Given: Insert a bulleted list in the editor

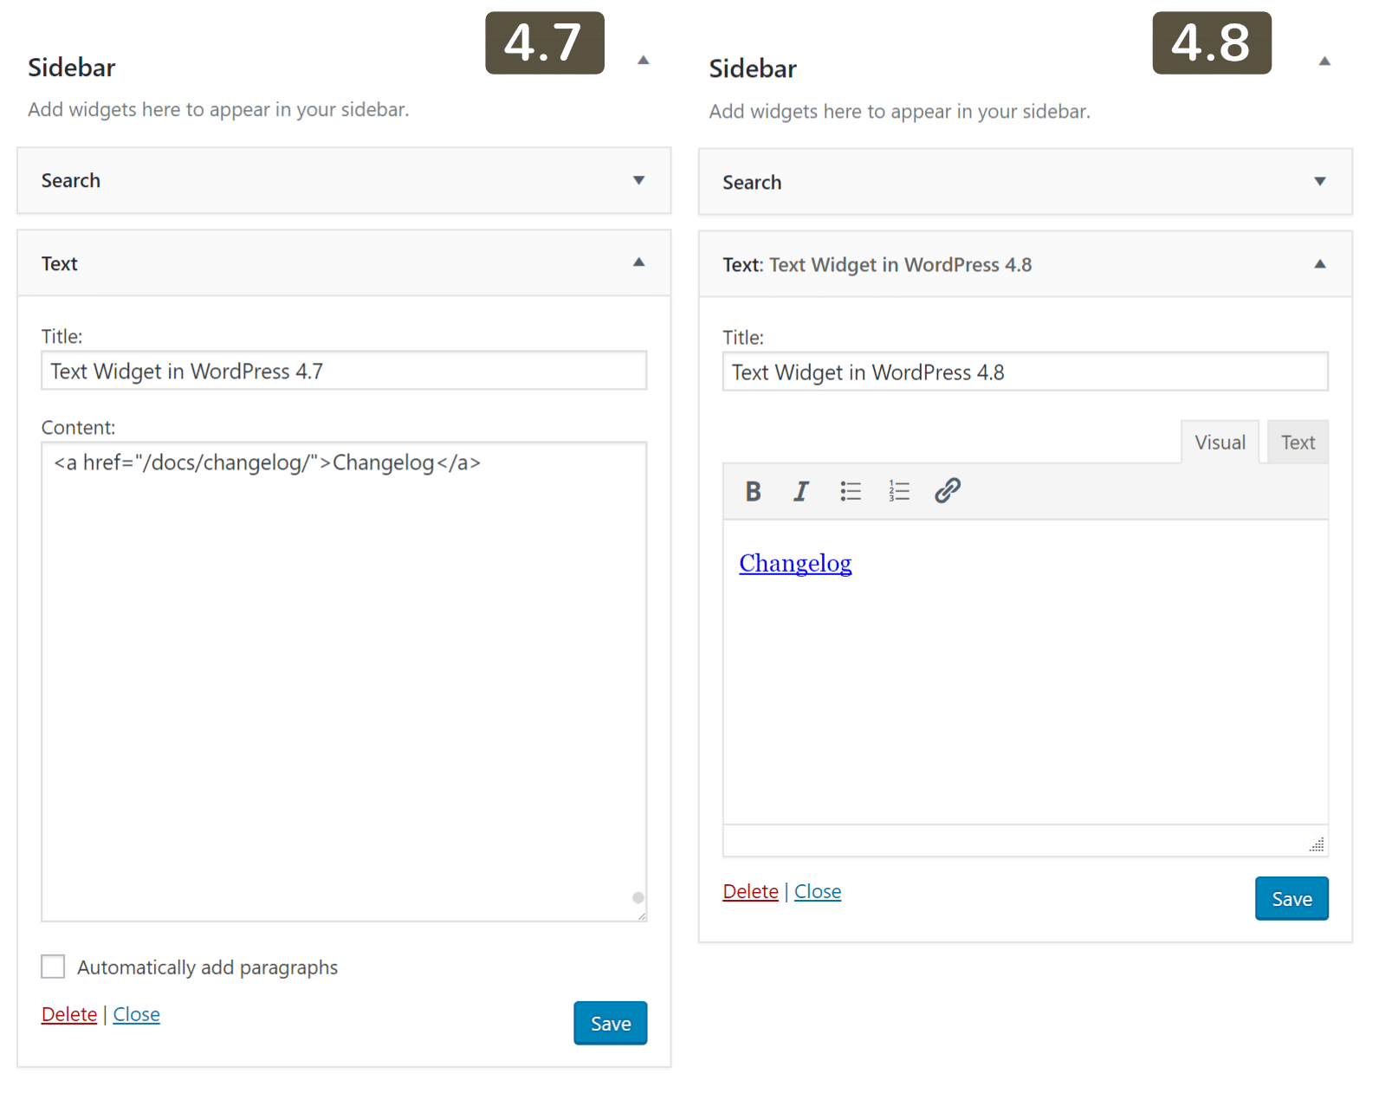Looking at the screenshot, I should [850, 491].
